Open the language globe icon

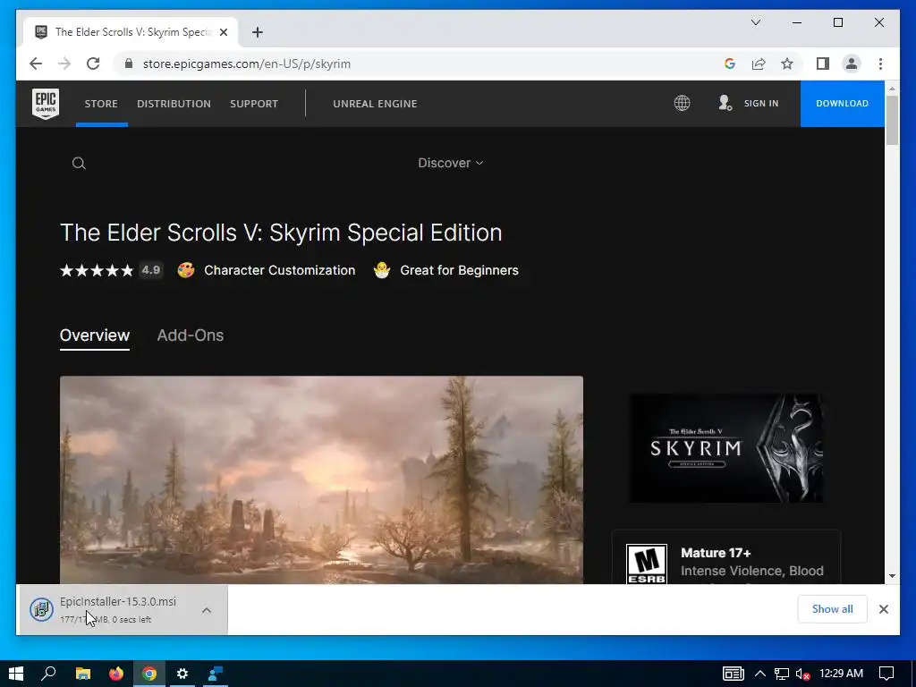click(x=682, y=104)
